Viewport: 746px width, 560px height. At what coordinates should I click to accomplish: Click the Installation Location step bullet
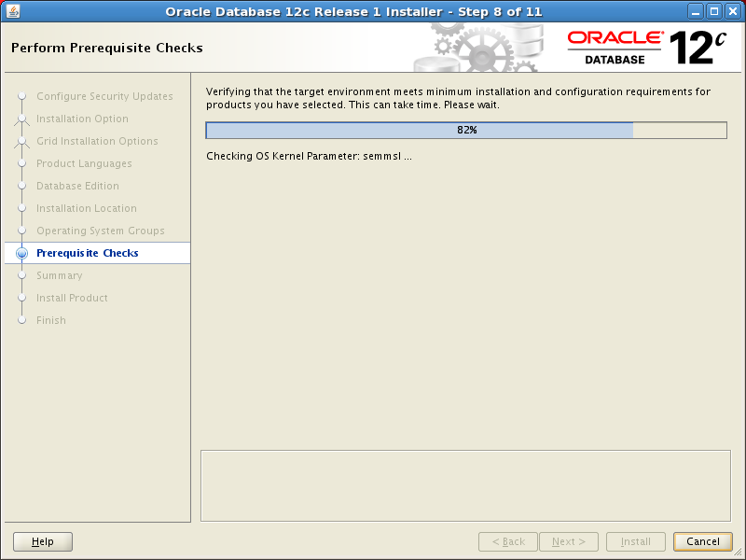[x=21, y=208]
